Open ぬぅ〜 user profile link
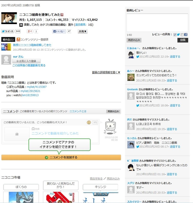193x203 pixels. pos(131,71)
